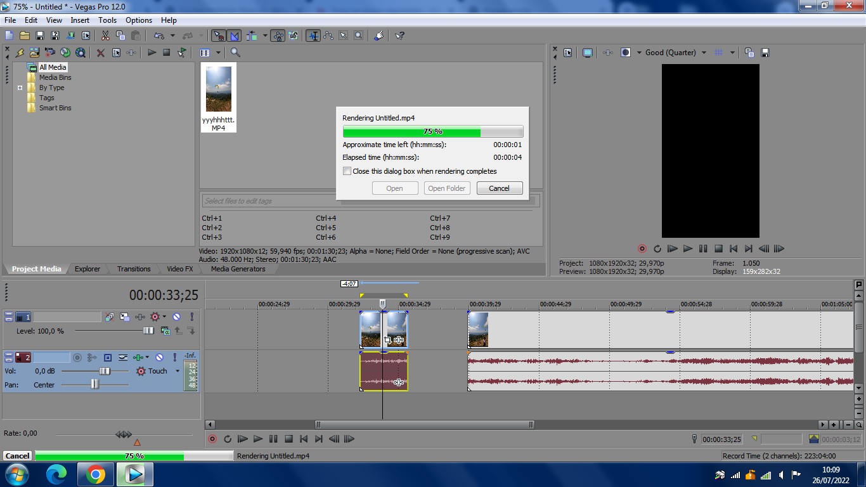Adjust the Level slider on video track
Screen dimensions: 866x487
click(x=148, y=331)
